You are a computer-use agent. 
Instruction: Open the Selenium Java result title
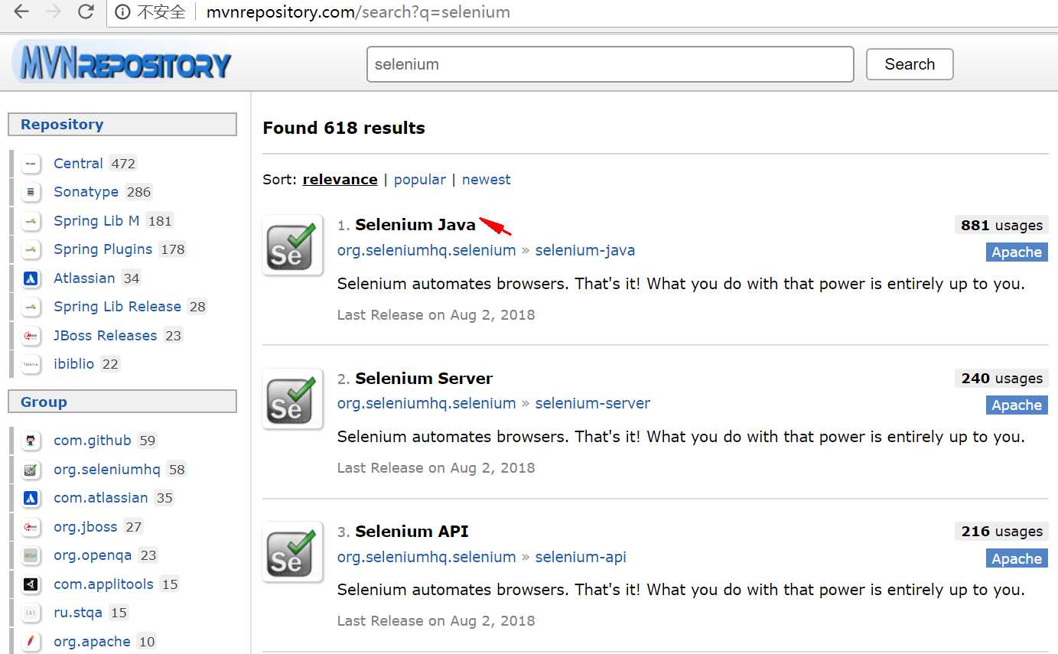415,225
